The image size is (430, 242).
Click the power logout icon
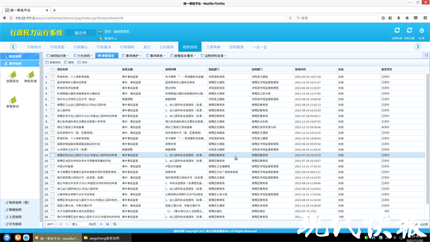tap(422, 30)
